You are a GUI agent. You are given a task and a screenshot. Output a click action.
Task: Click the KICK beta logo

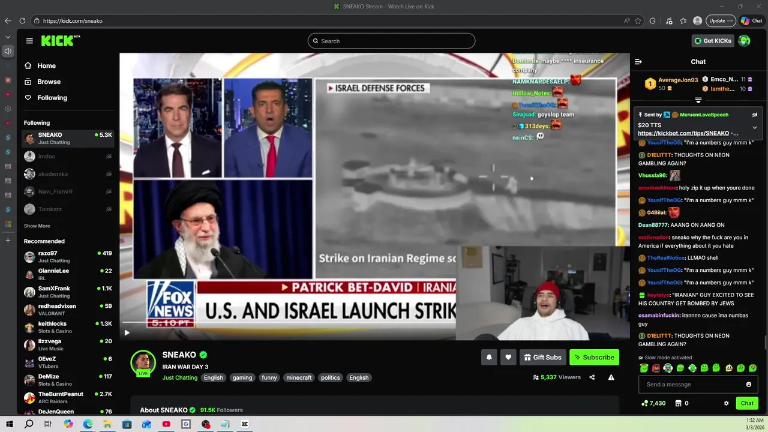point(61,41)
